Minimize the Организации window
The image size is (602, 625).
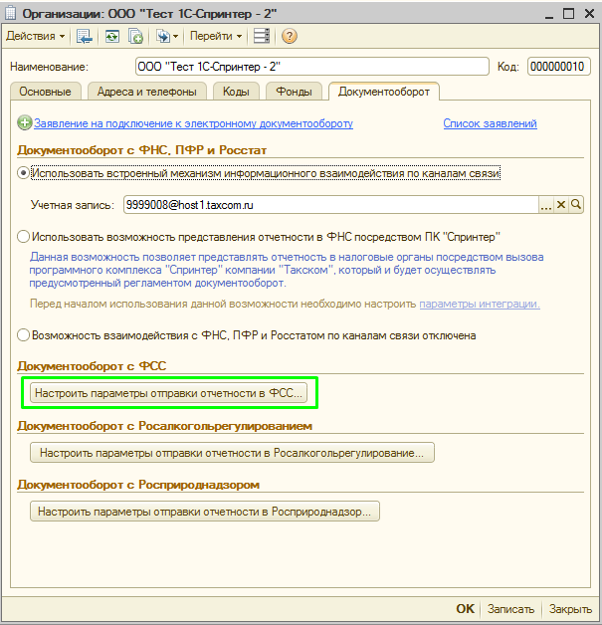coord(549,15)
